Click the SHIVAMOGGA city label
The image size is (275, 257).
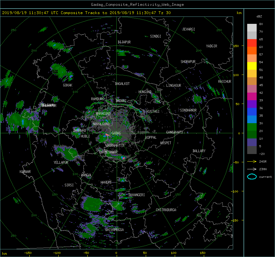(x=114, y=230)
